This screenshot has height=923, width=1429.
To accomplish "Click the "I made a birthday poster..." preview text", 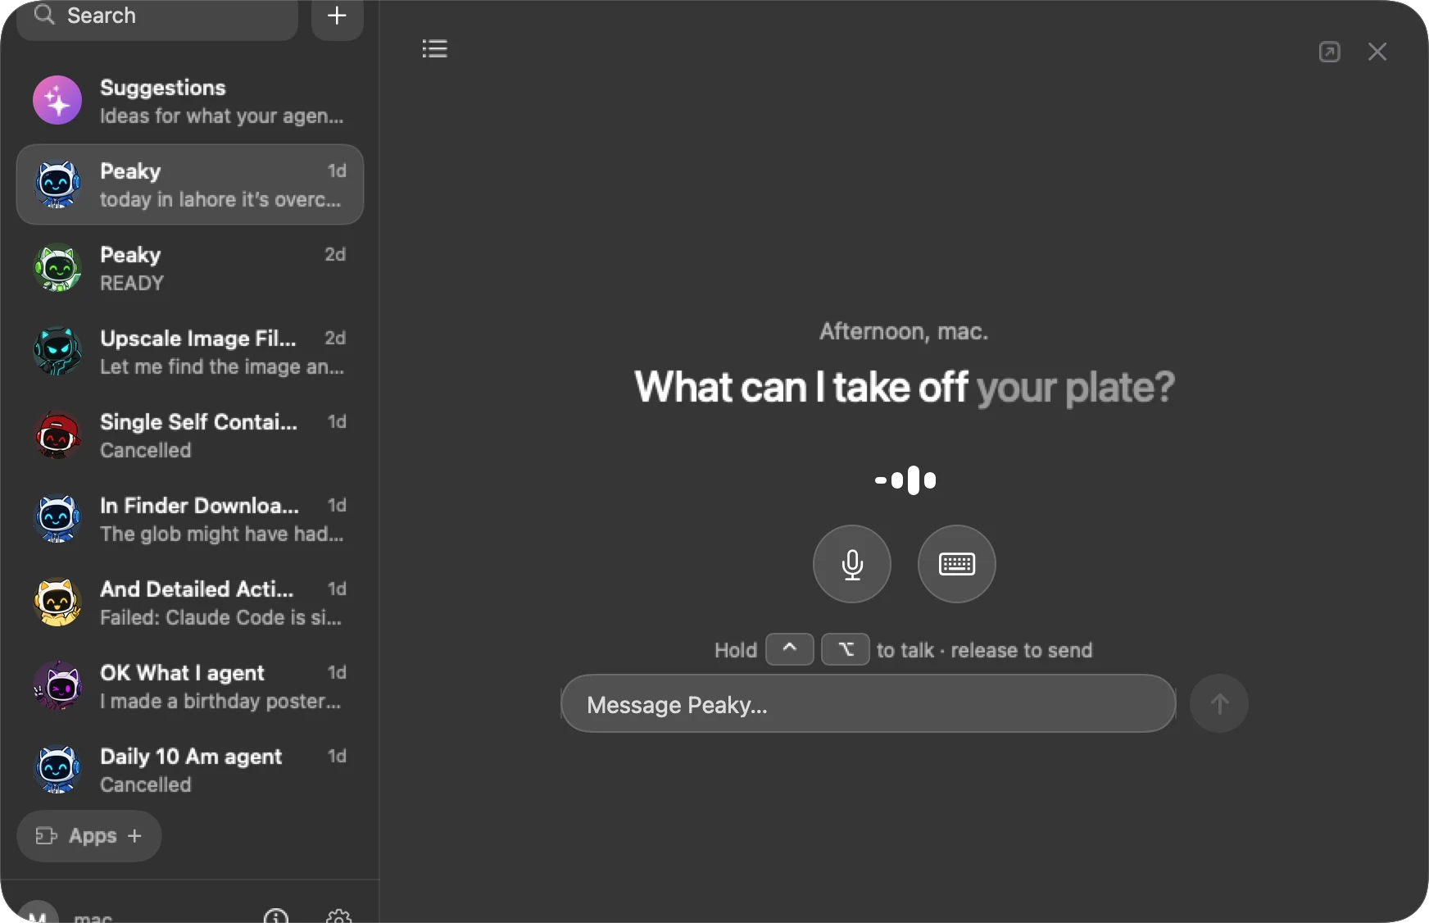I will [x=220, y=701].
